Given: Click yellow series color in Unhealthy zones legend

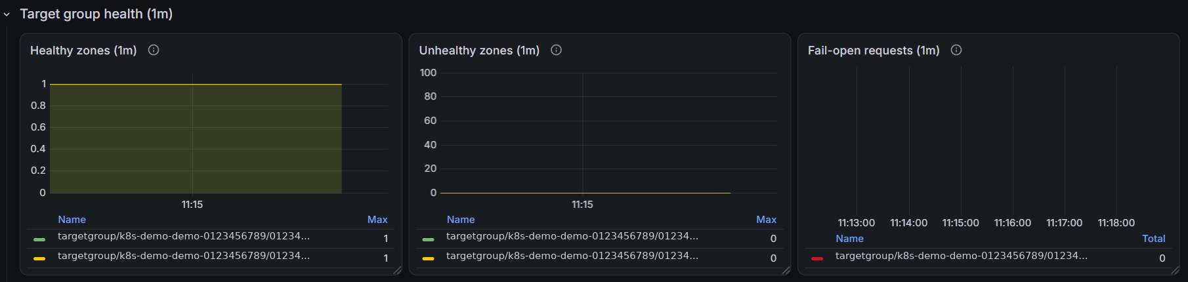Looking at the screenshot, I should pos(428,258).
